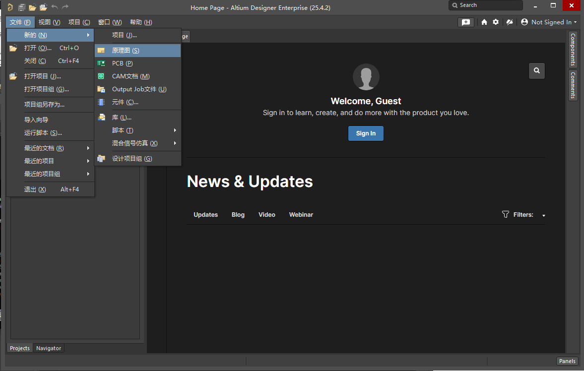Choose 项目 (J)... in the new submenu
Screen dimensions: 584x371
coord(138,35)
